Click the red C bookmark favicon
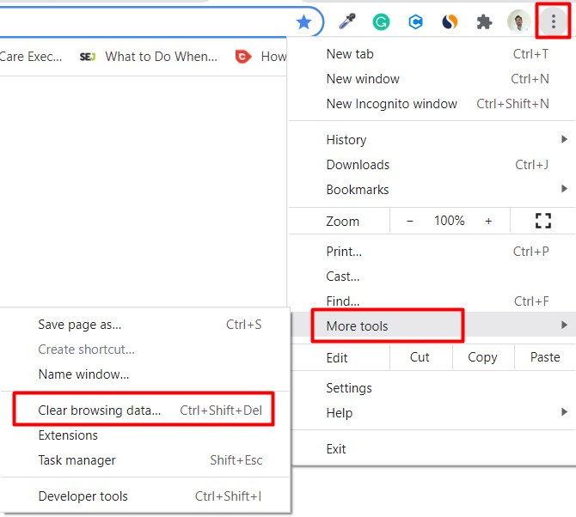 tap(243, 57)
